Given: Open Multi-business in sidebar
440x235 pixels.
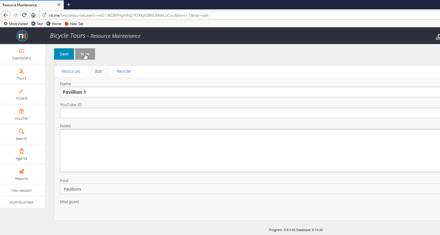Looking at the screenshot, I should click(x=21, y=202).
